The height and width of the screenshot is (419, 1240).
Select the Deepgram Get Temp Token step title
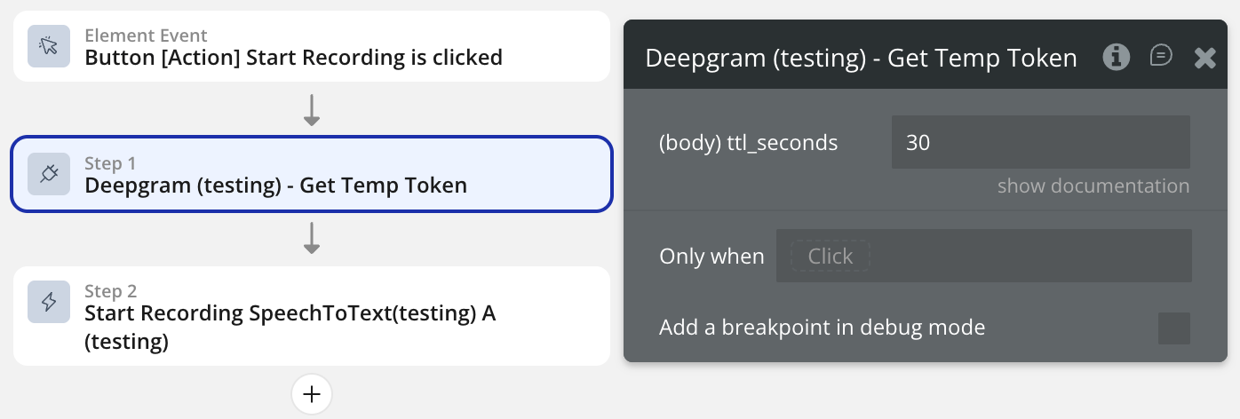[275, 186]
